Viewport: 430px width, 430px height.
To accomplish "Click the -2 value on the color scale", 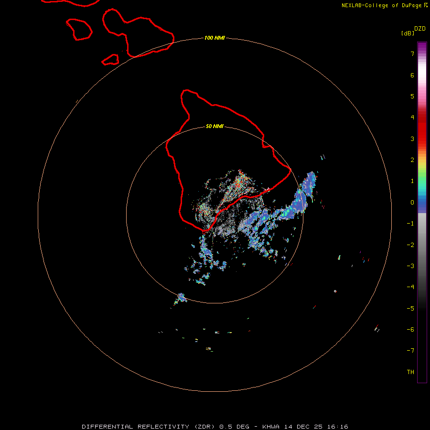I will click(x=410, y=245).
